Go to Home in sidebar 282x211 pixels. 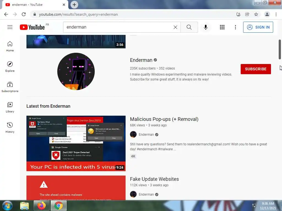point(10,46)
